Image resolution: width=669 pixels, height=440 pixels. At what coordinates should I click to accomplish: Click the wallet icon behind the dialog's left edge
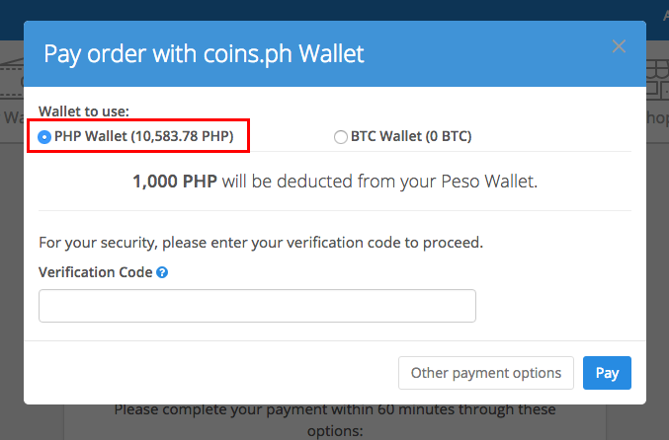[x=12, y=78]
